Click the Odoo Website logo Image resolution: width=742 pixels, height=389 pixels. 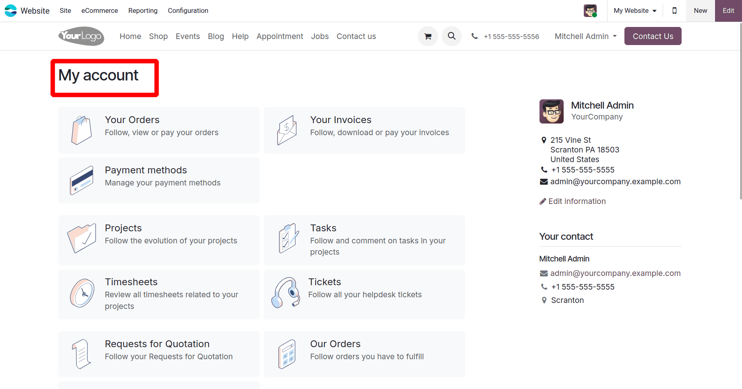(10, 10)
